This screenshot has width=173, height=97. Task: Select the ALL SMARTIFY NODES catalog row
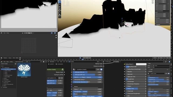click(8, 69)
